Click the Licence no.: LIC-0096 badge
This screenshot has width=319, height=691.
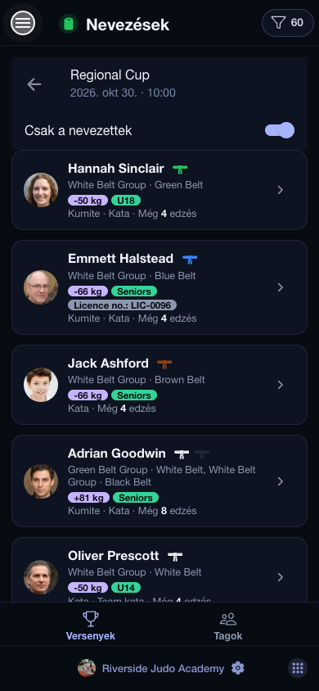pos(123,305)
